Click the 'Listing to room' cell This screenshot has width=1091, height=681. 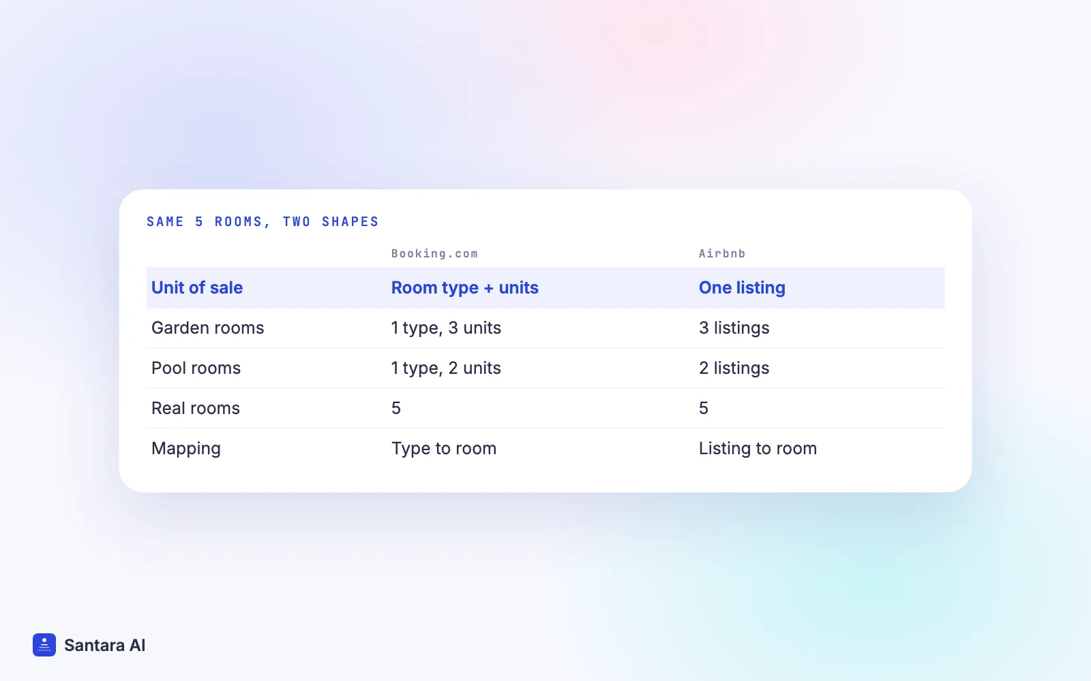pyautogui.click(x=758, y=449)
